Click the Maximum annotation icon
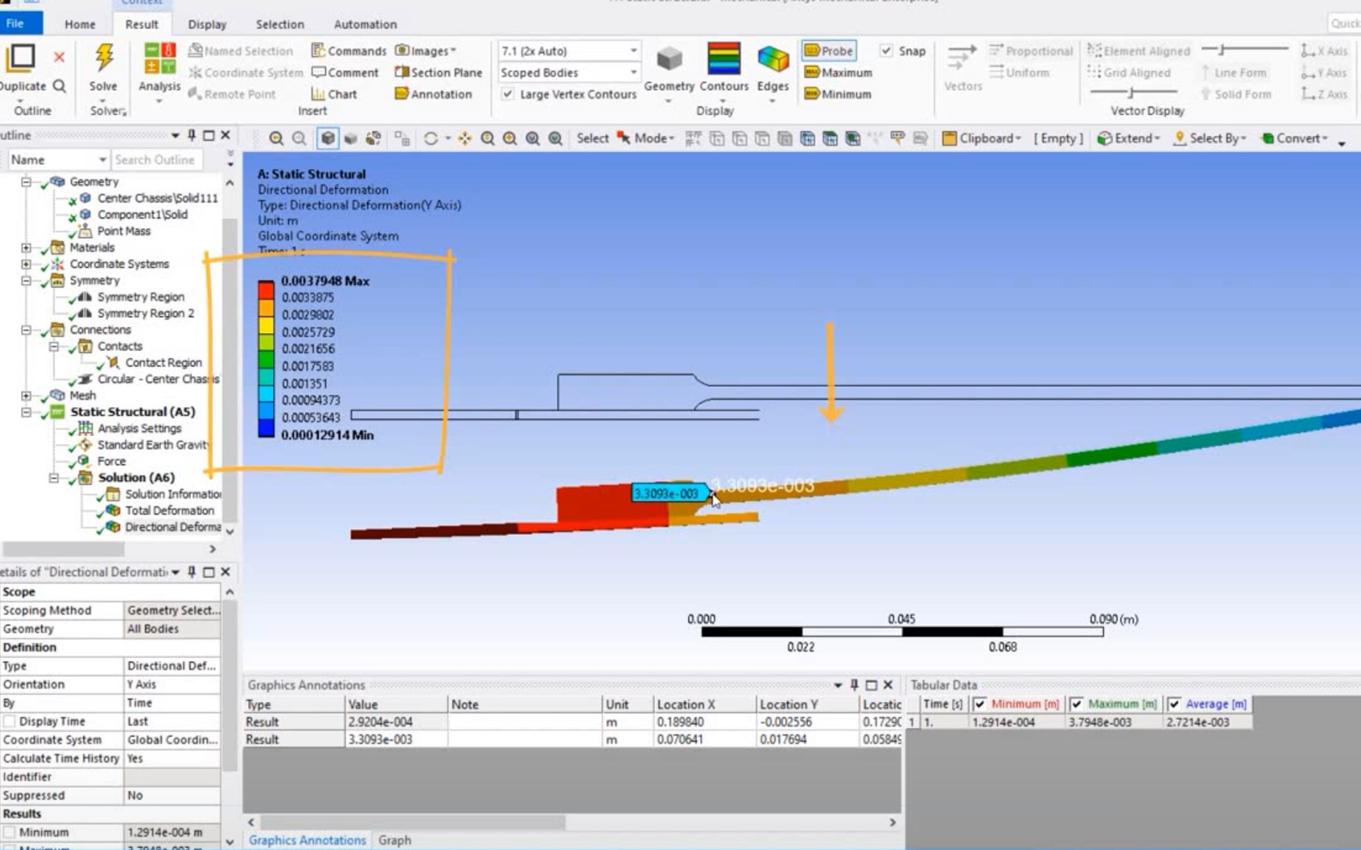The width and height of the screenshot is (1361, 850). [x=838, y=73]
